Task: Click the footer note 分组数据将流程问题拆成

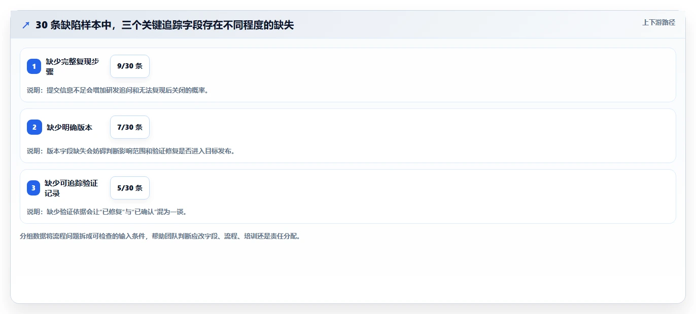Action: [160, 236]
